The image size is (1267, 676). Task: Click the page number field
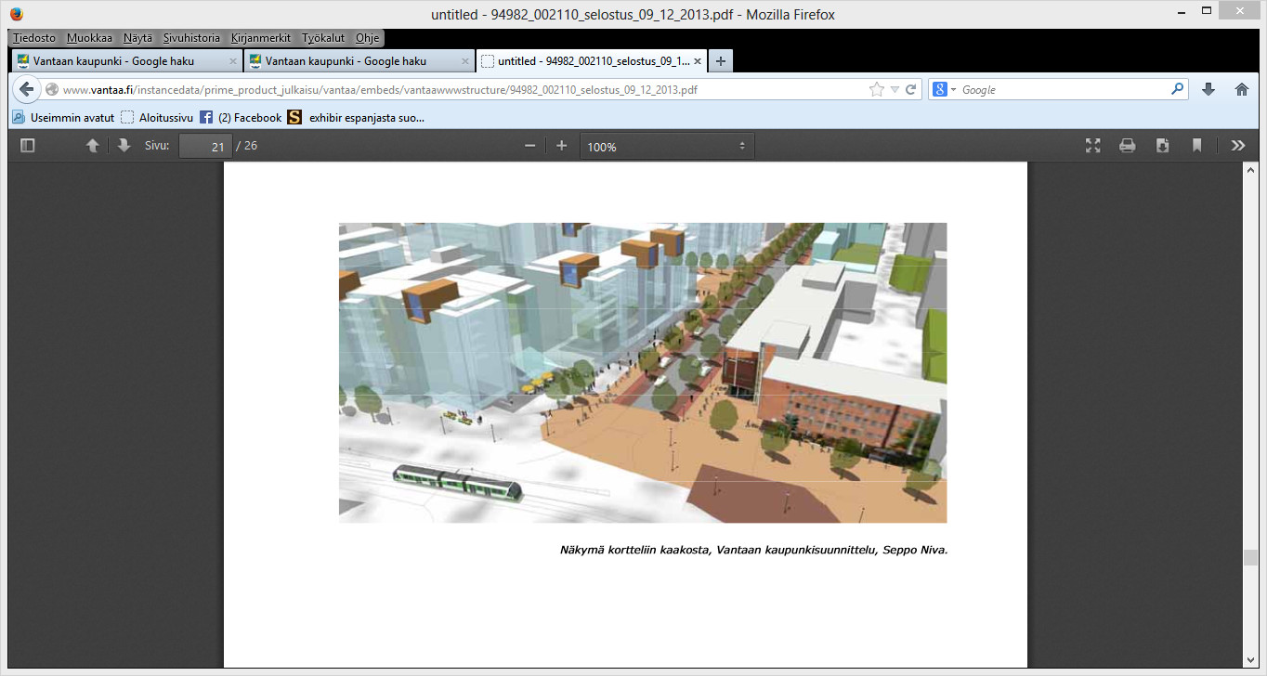[205, 147]
